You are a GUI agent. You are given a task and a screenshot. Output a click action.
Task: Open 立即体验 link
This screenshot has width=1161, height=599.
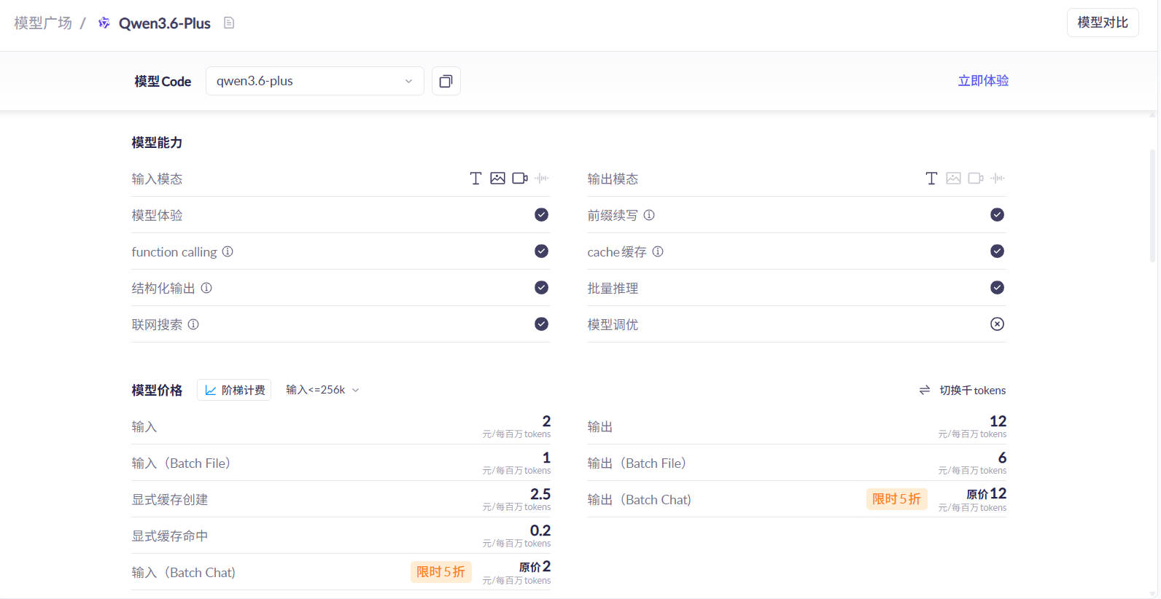click(x=983, y=81)
